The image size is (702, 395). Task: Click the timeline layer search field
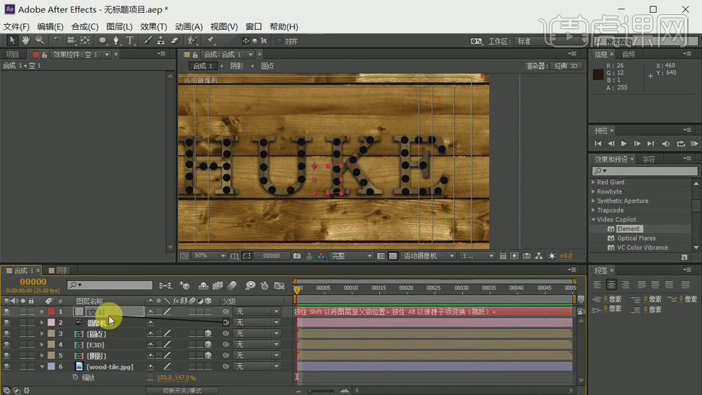tap(110, 285)
